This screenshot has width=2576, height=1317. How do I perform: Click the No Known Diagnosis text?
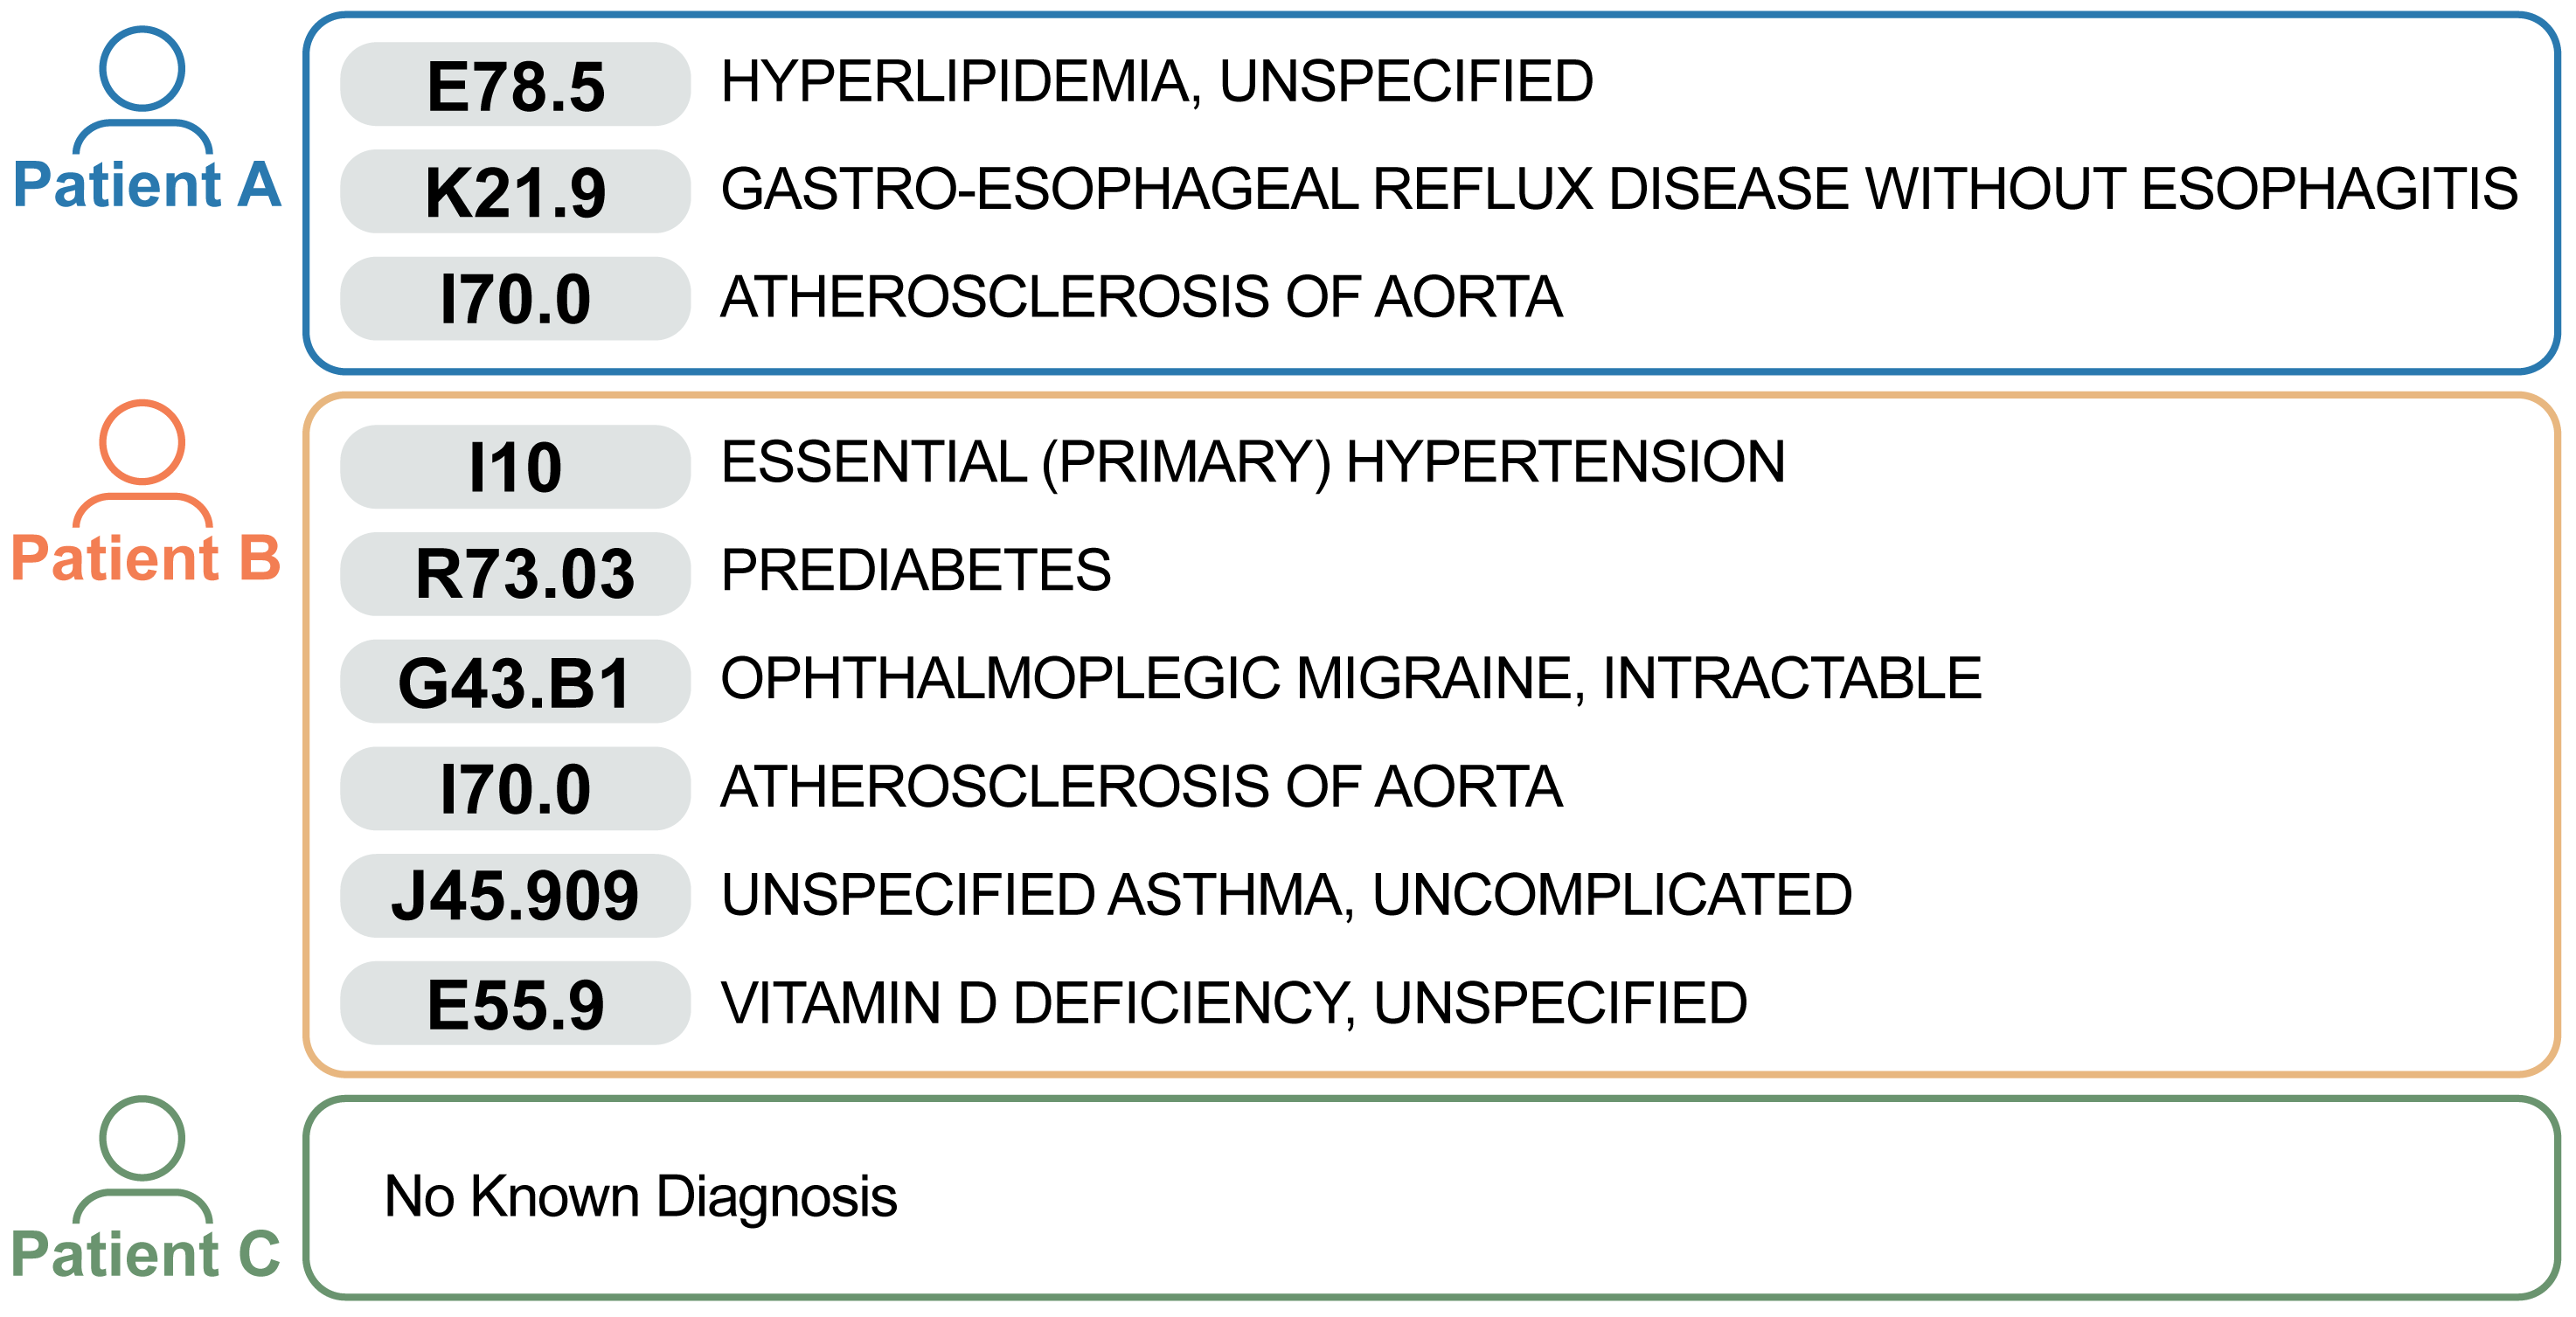[641, 1196]
